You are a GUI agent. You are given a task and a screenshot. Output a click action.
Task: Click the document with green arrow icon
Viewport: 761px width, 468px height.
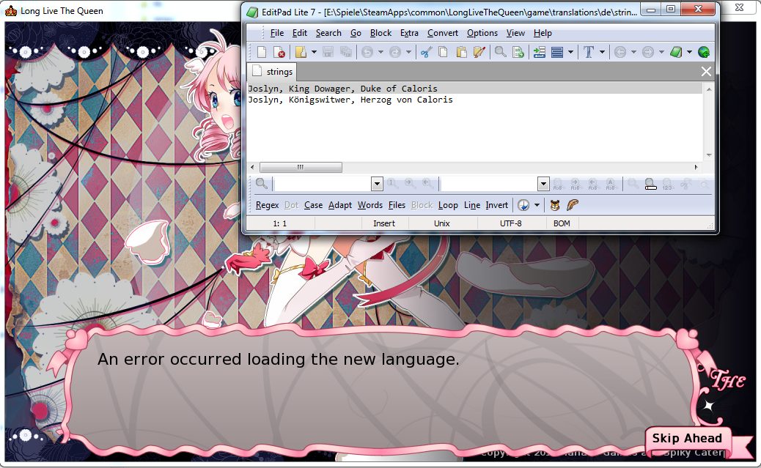[518, 52]
